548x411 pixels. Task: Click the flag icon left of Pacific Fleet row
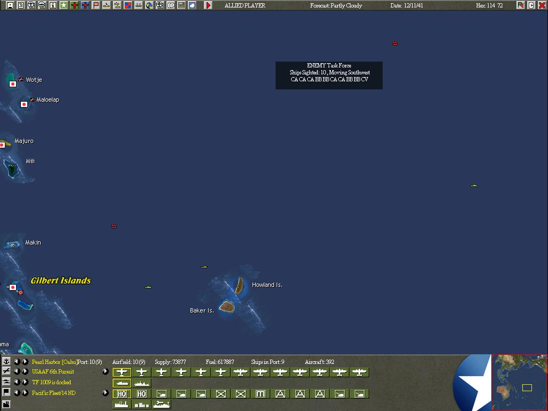6,392
